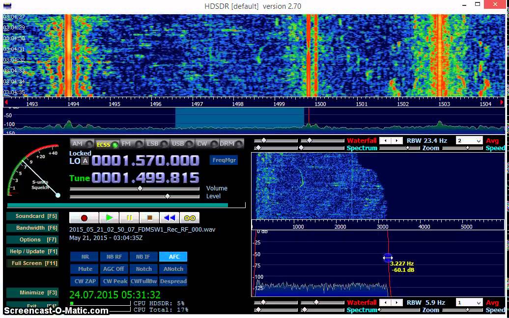Select ECSS demodulation mode
This screenshot has height=318, width=509.
(107, 144)
